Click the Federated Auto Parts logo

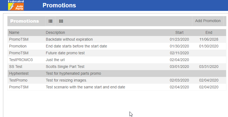coord(16,5)
